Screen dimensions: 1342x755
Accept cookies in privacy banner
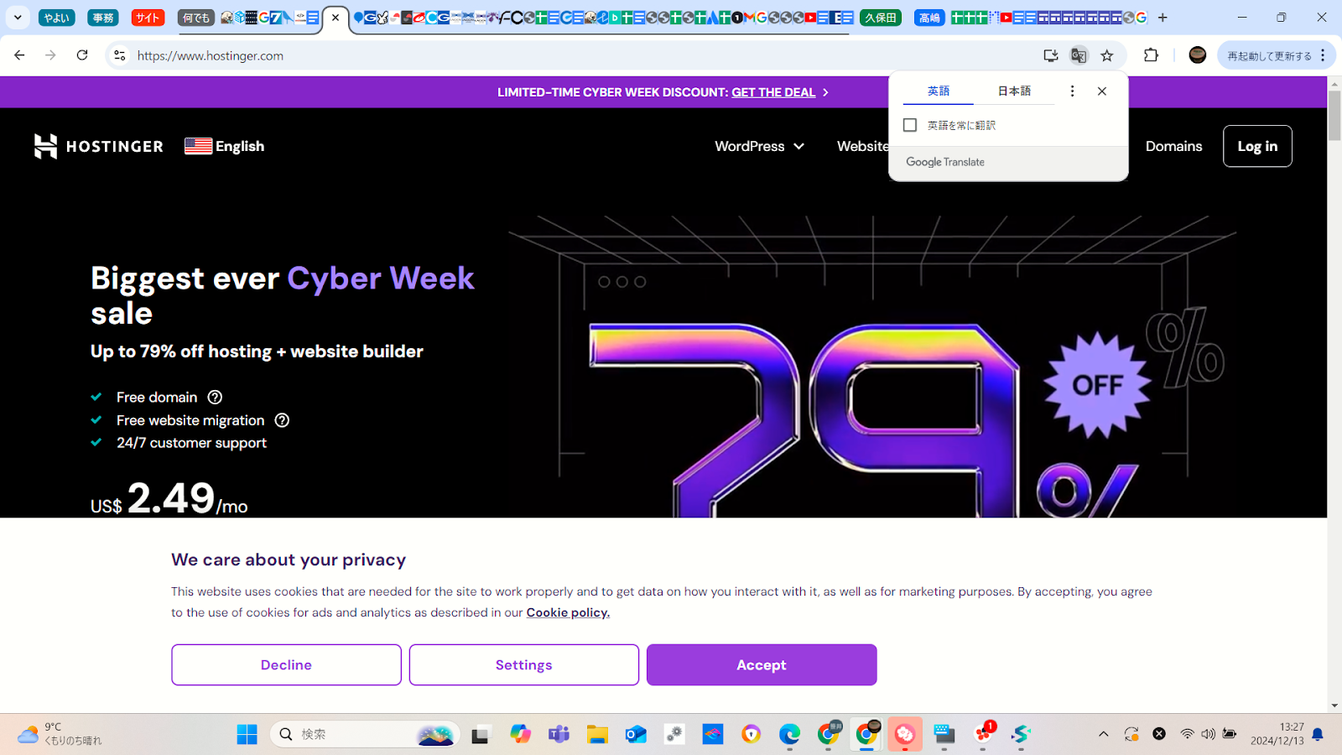(x=762, y=664)
